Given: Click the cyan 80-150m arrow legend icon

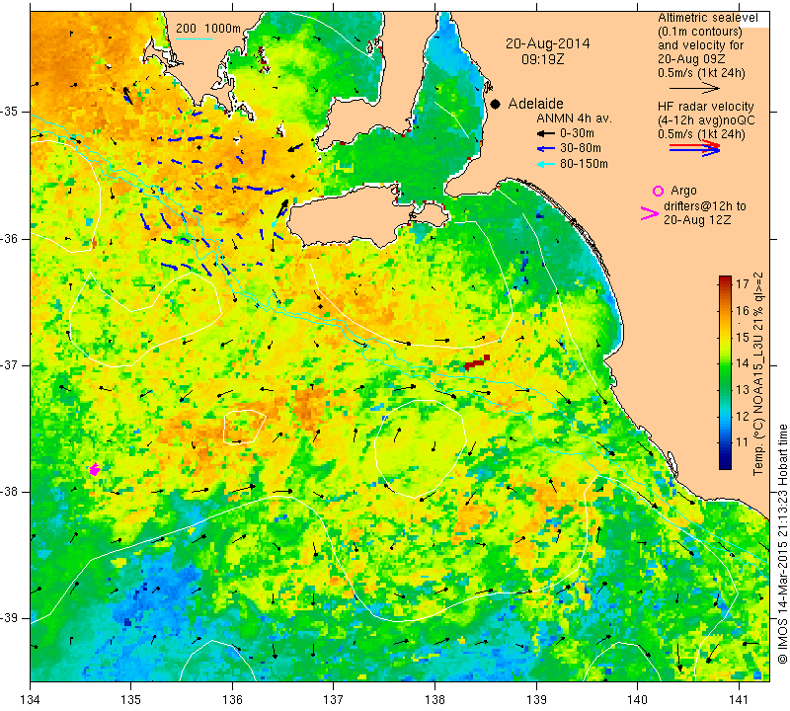Looking at the screenshot, I should coord(545,164).
